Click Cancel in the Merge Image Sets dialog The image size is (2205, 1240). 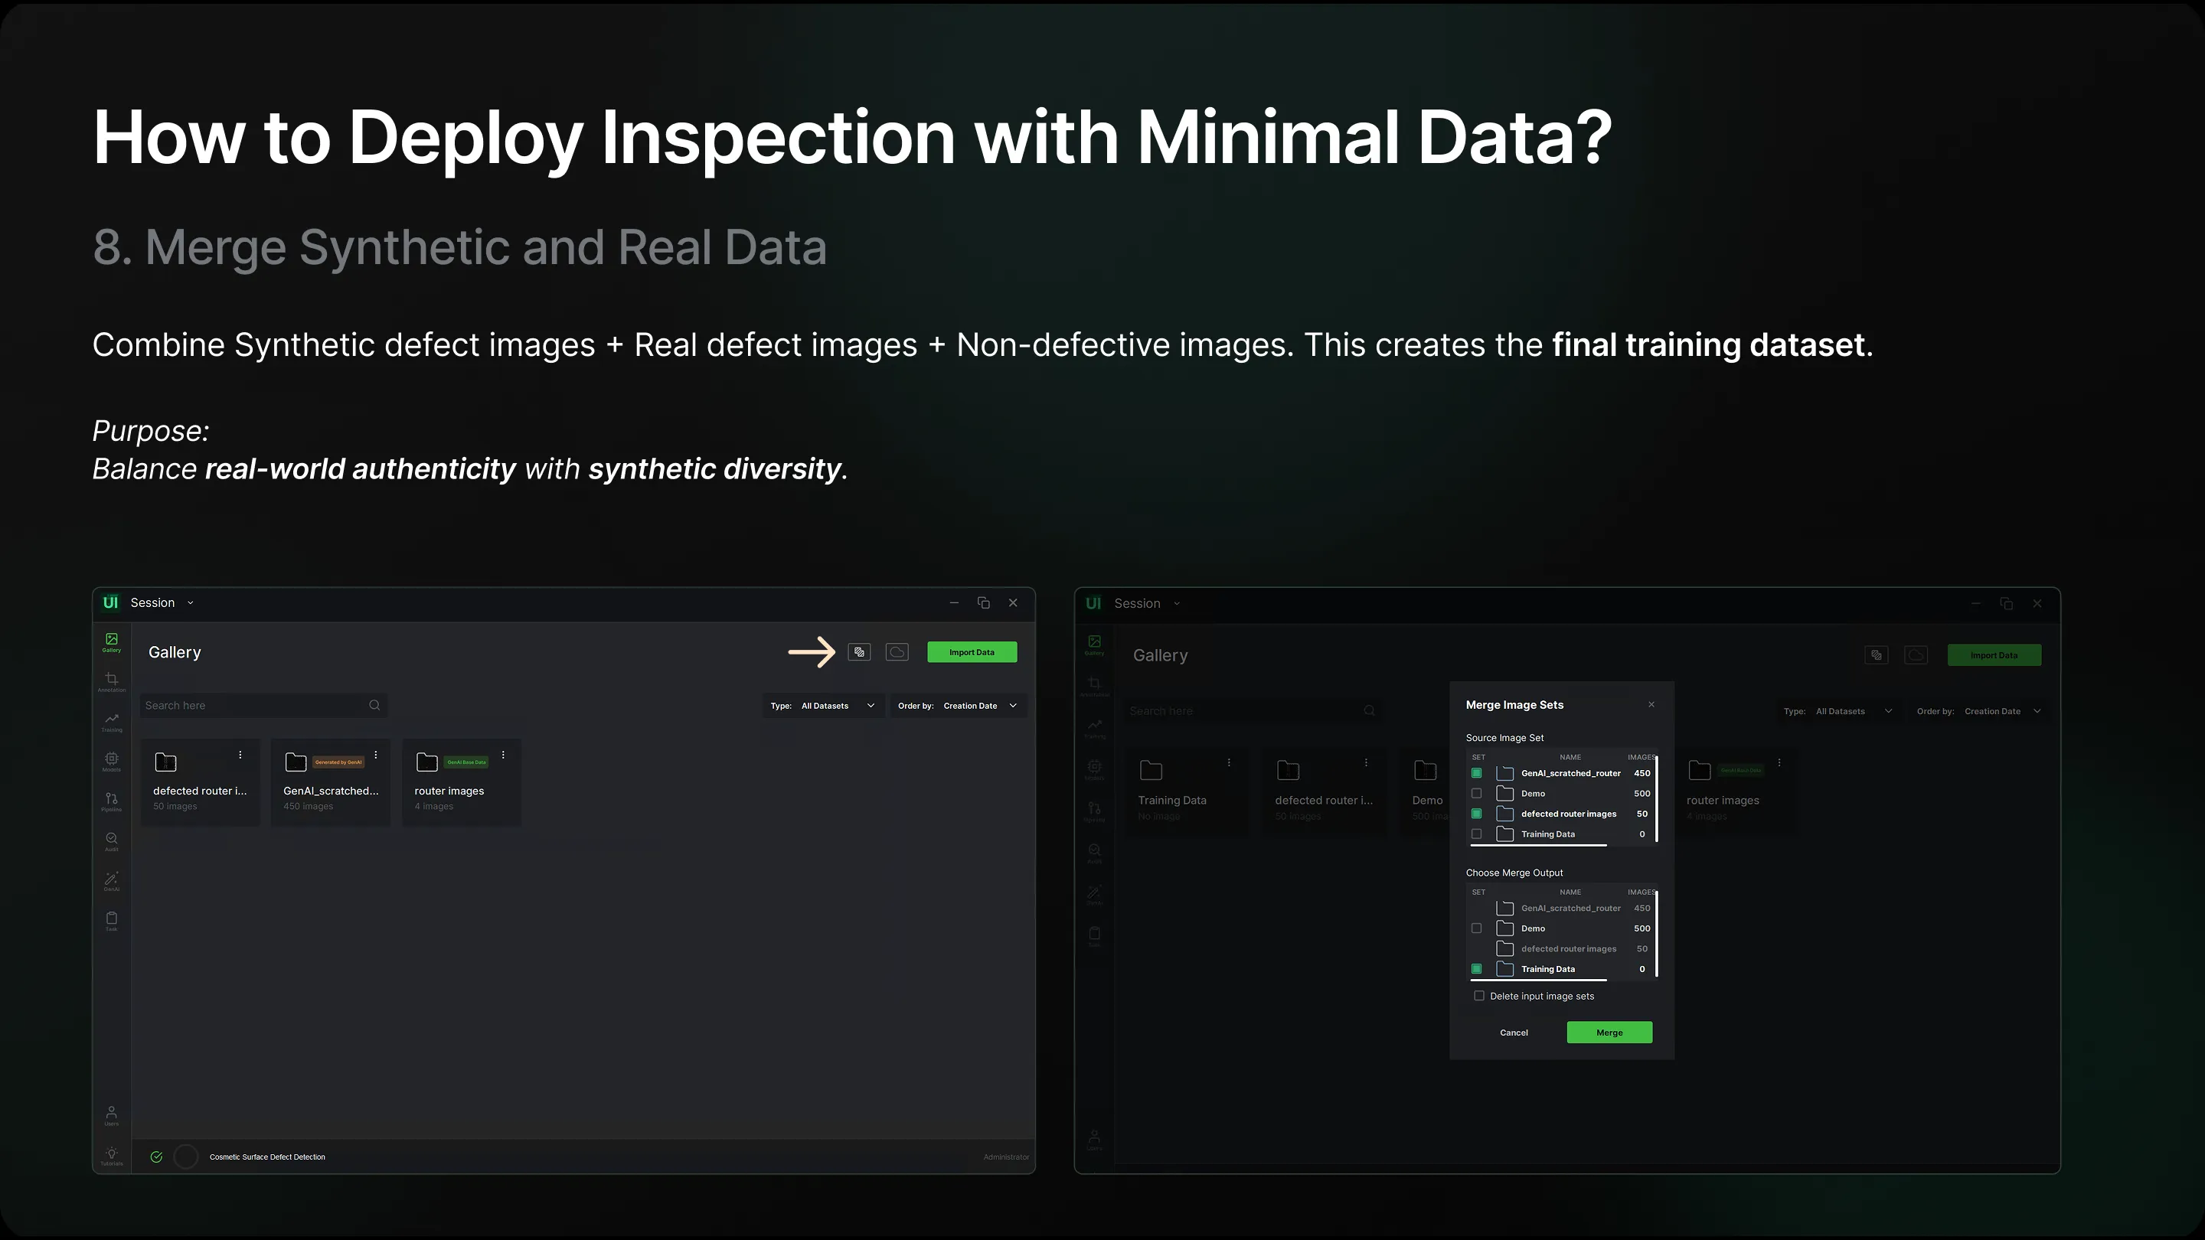pos(1514,1033)
